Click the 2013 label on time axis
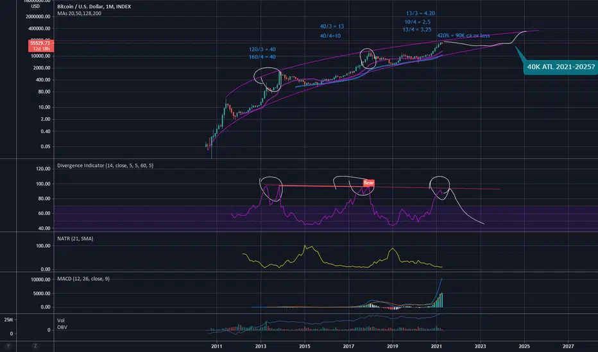Image resolution: width=598 pixels, height=352 pixels. 261,346
